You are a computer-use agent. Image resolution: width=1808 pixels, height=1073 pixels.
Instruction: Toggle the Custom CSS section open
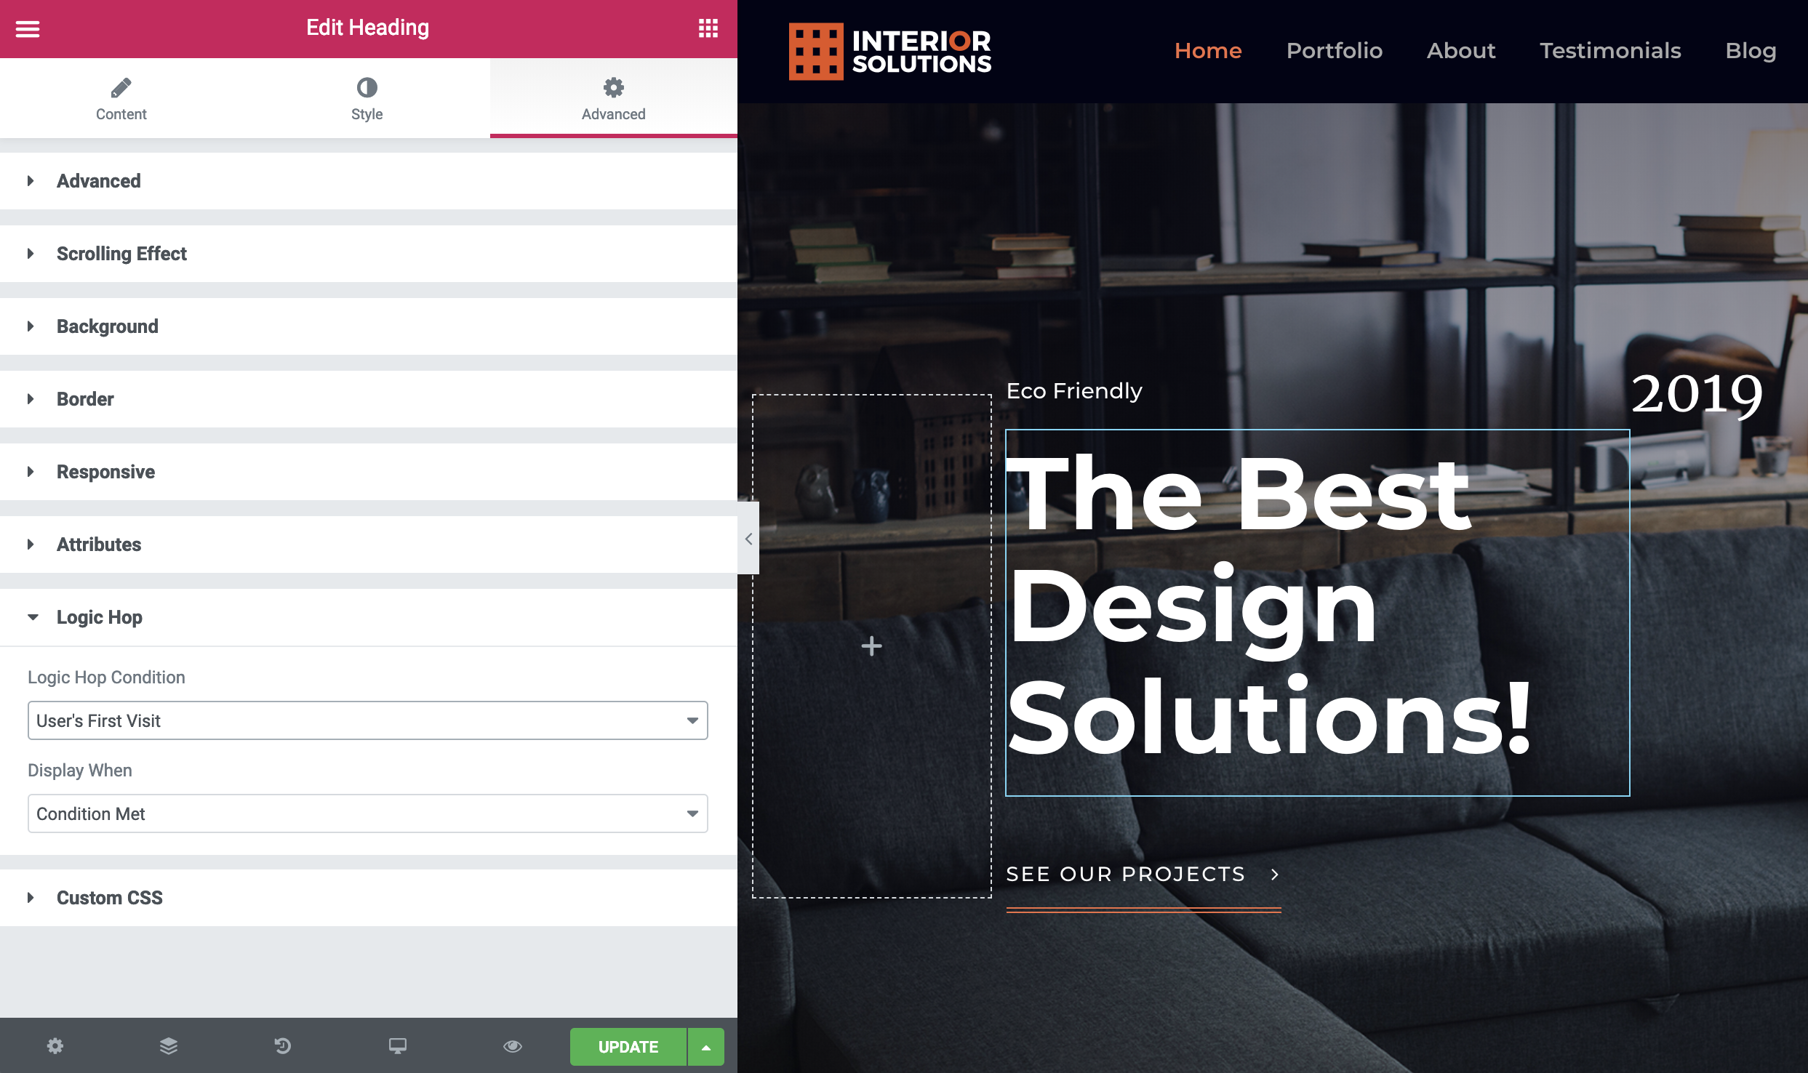110,898
